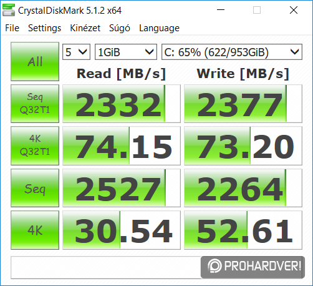Click Seq Q32T1 read result 2332
This screenshot has width=313, height=286.
(x=122, y=104)
